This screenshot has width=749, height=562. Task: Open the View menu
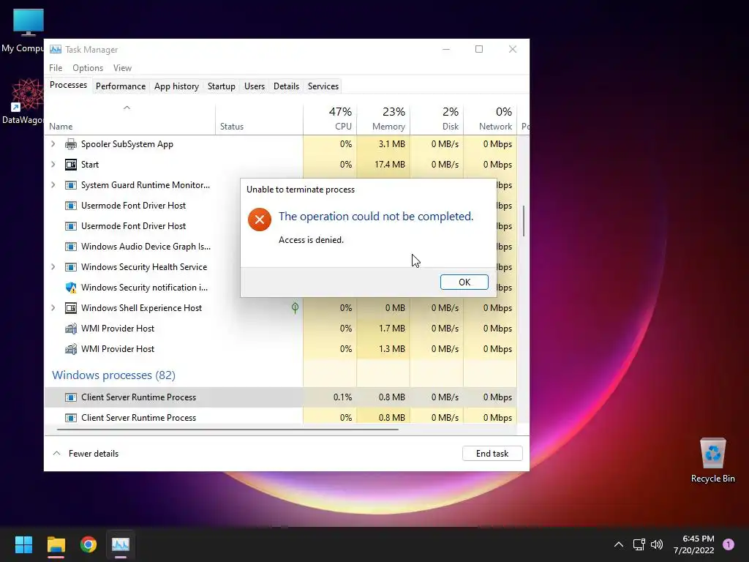click(x=122, y=68)
